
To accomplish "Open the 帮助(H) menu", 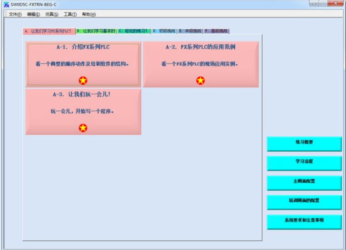I will click(89, 14).
